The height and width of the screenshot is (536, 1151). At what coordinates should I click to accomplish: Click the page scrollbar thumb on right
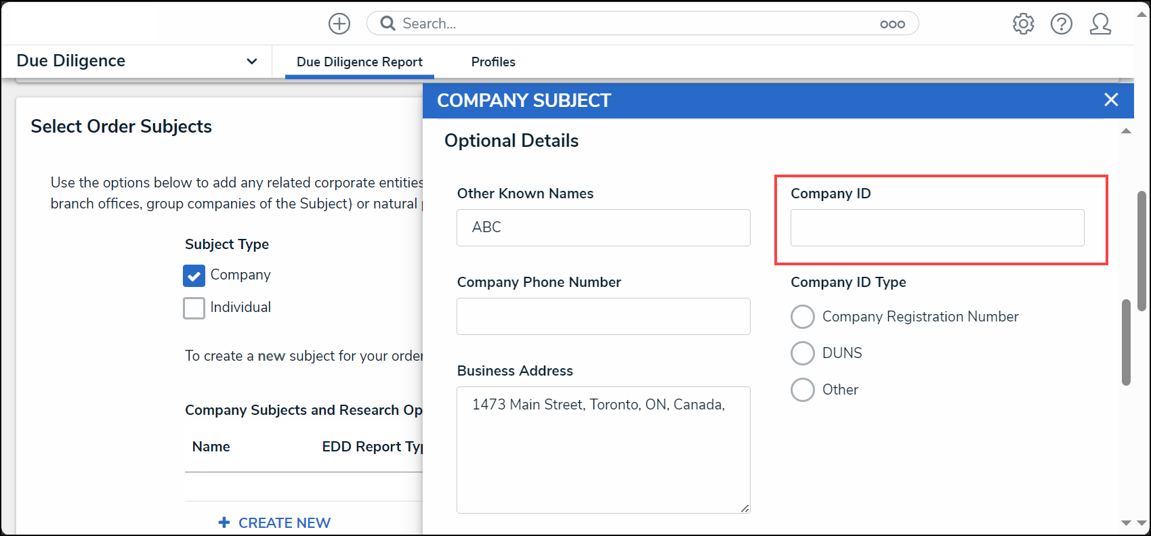[x=1142, y=250]
